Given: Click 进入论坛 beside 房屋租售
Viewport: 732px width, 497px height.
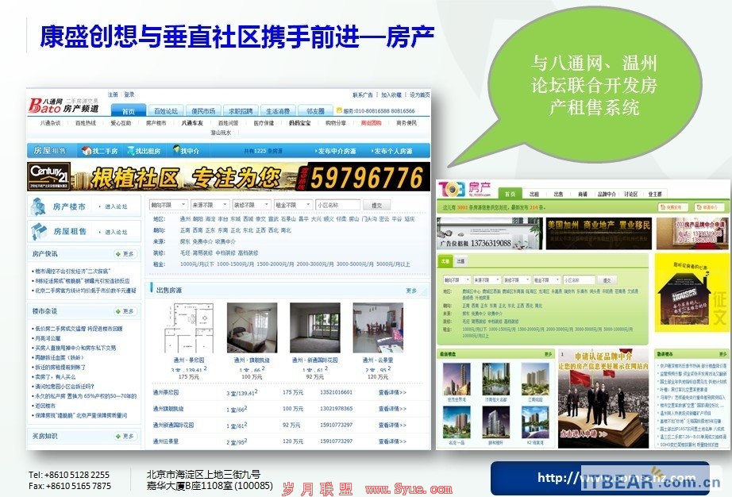Looking at the screenshot, I should [116, 232].
